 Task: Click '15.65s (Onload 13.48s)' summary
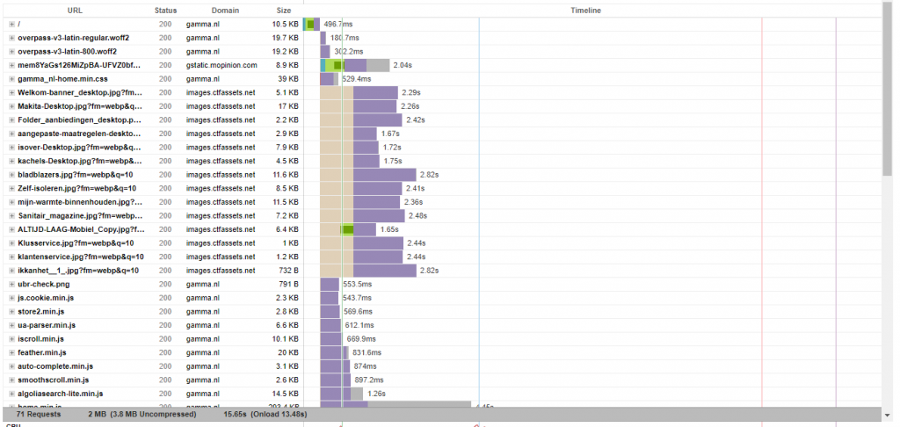point(265,414)
